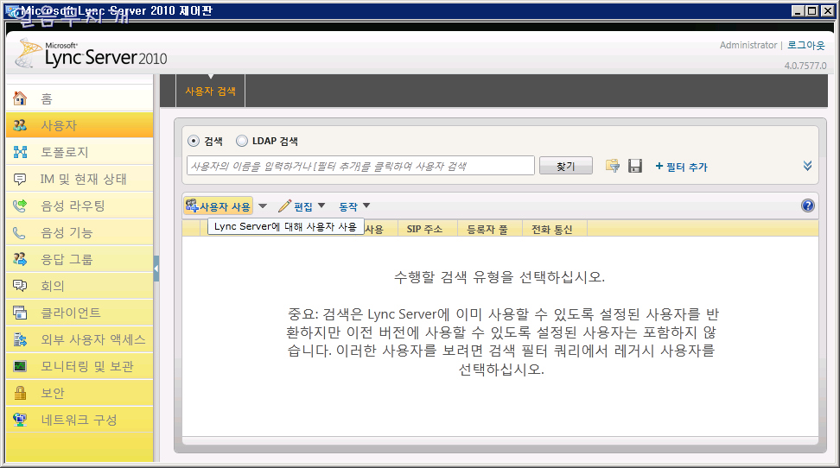Open the 홈 (Home) icon in sidebar

[x=20, y=98]
